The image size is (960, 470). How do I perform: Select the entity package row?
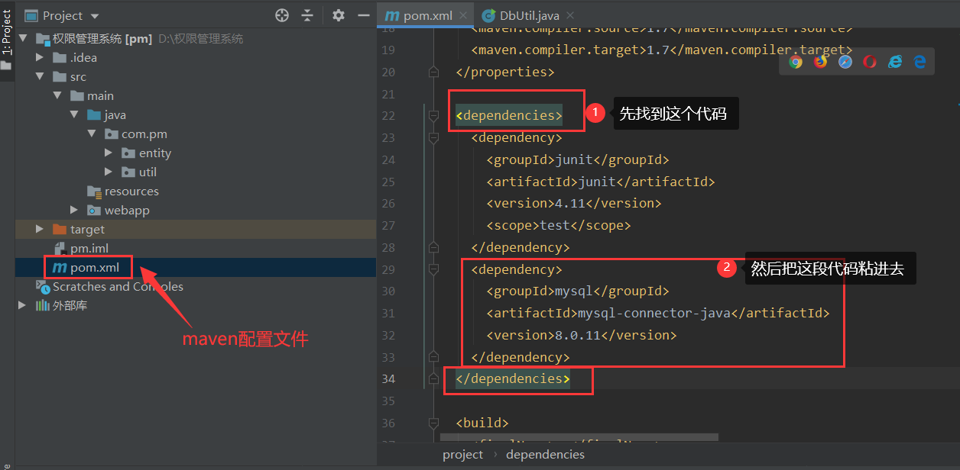click(196, 153)
